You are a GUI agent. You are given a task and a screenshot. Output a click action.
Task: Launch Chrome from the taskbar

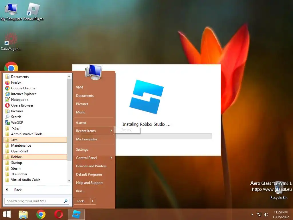pyautogui.click(x=41, y=214)
